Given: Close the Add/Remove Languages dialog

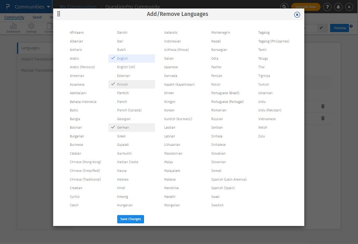Looking at the screenshot, I should tap(297, 14).
